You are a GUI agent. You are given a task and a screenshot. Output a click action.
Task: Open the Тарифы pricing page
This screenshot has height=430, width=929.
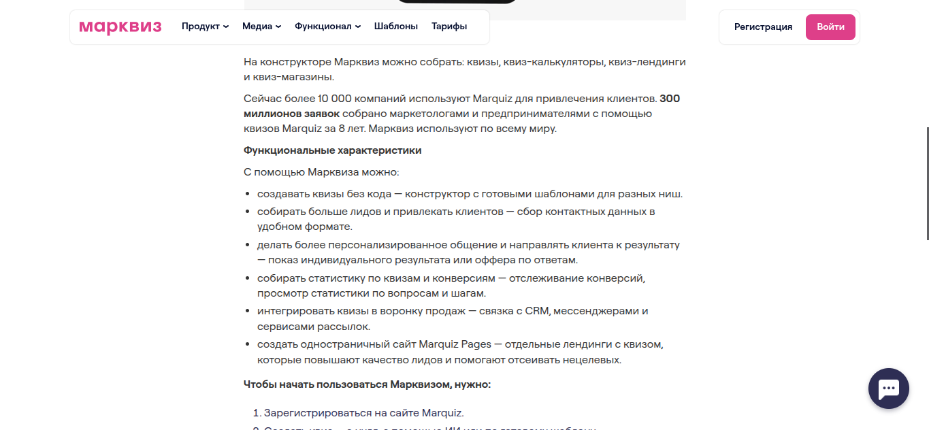(449, 27)
